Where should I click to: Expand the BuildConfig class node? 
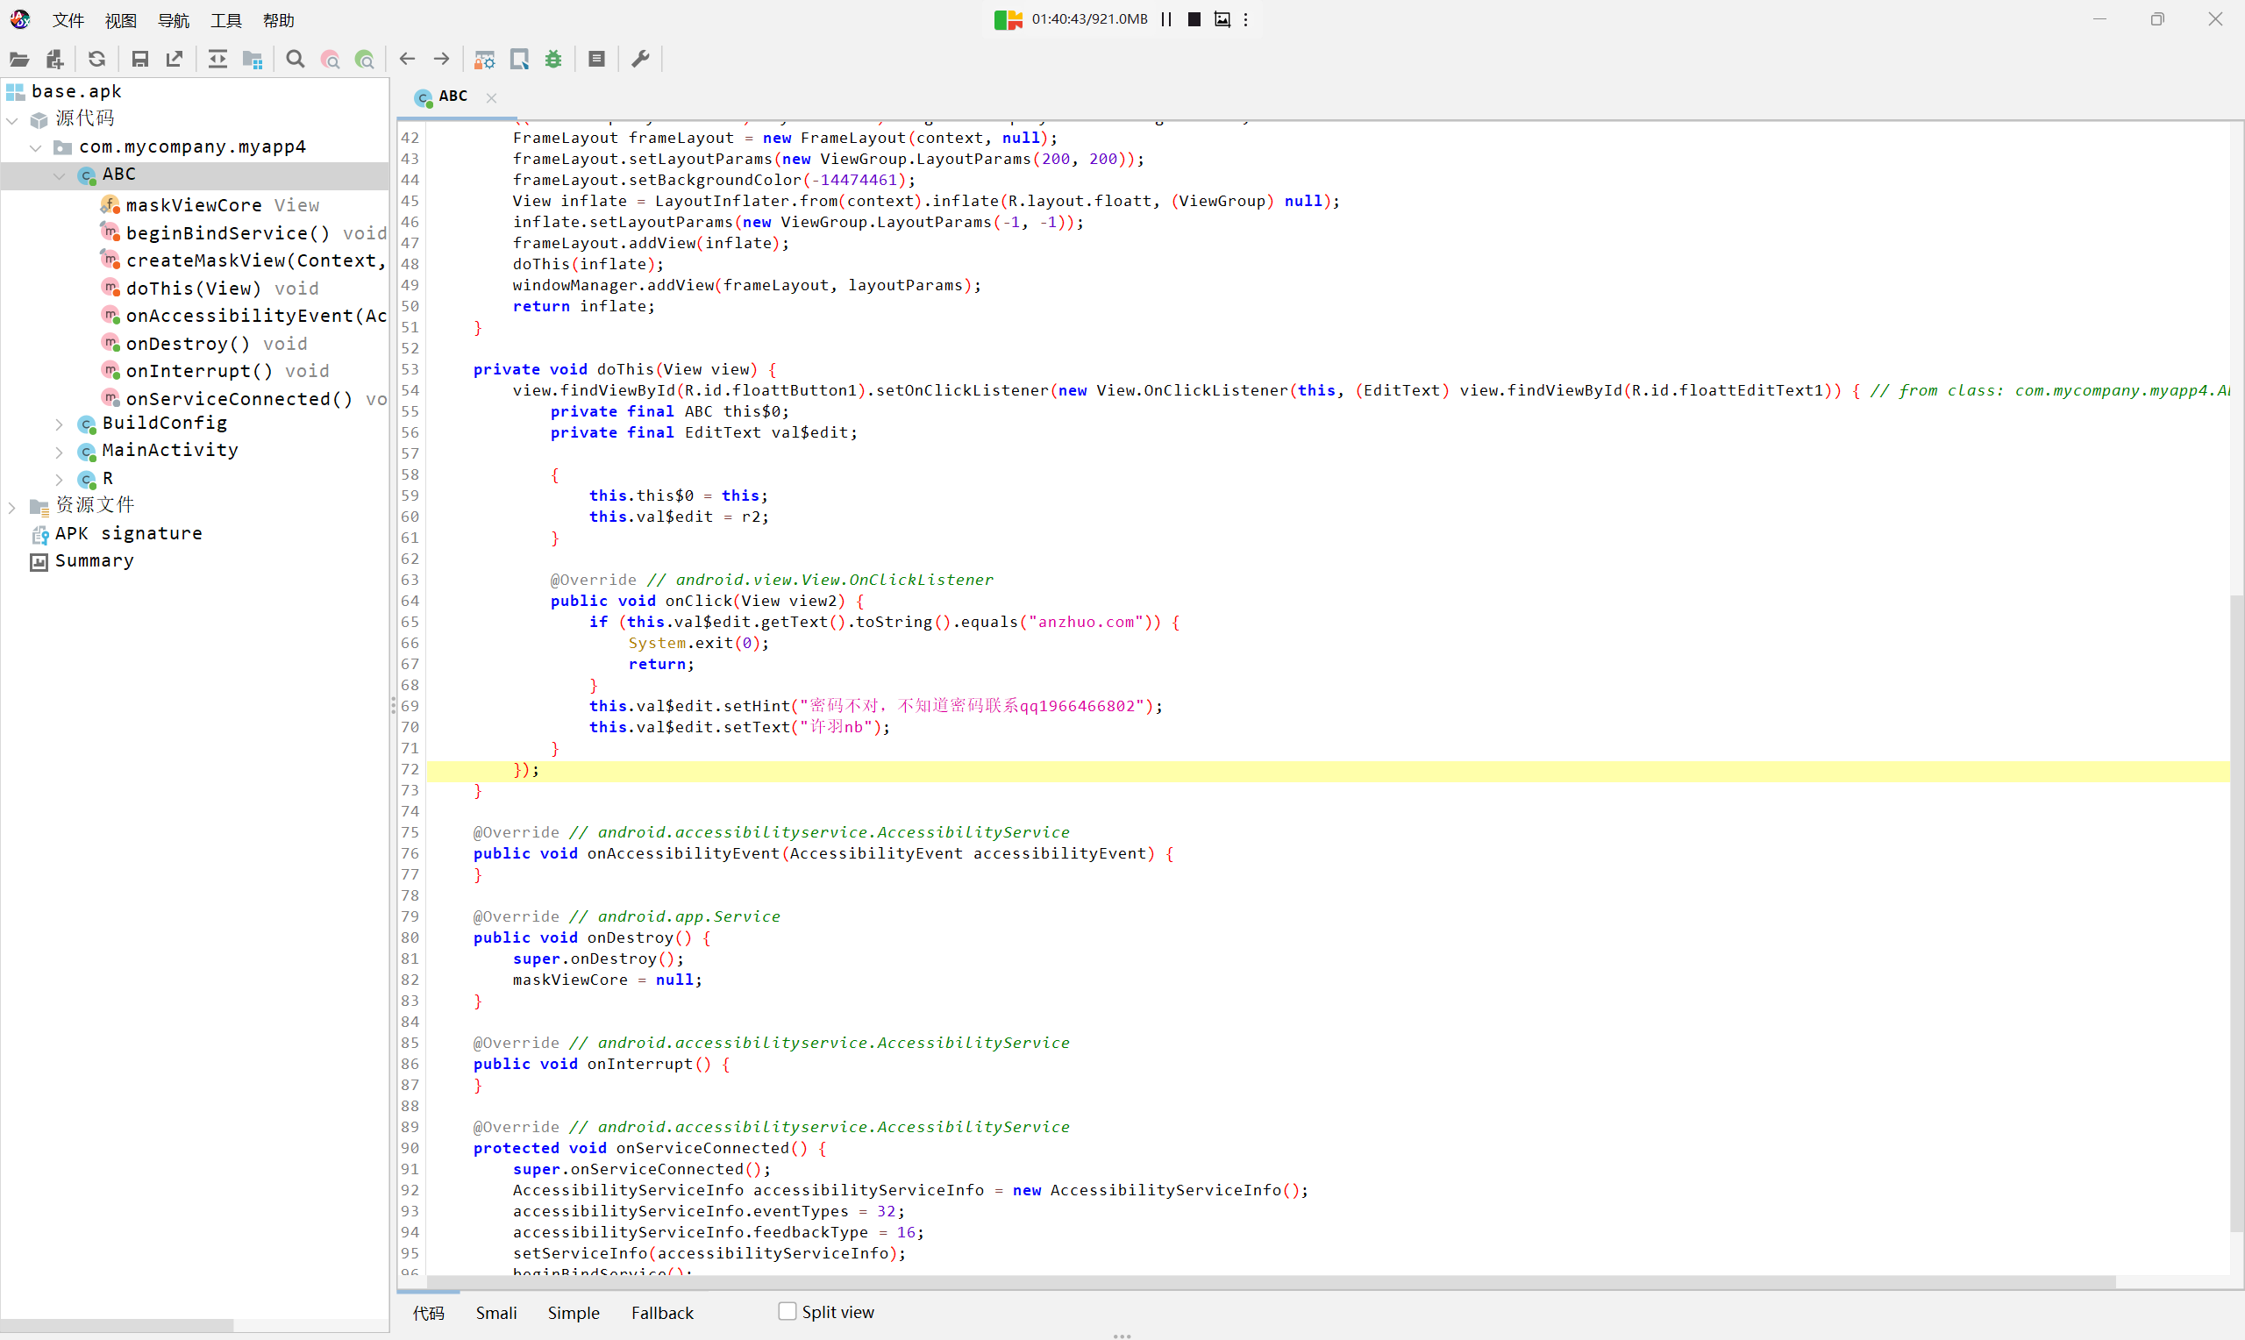(x=60, y=424)
